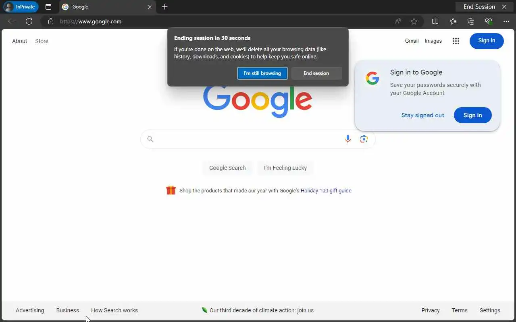Add this page to favorites star
This screenshot has width=516, height=322.
coord(414,21)
